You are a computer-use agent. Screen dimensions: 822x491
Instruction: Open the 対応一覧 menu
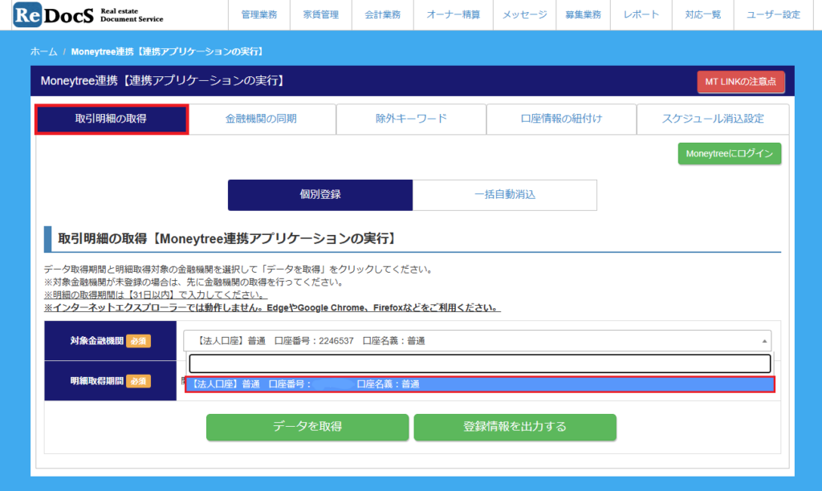(x=703, y=14)
